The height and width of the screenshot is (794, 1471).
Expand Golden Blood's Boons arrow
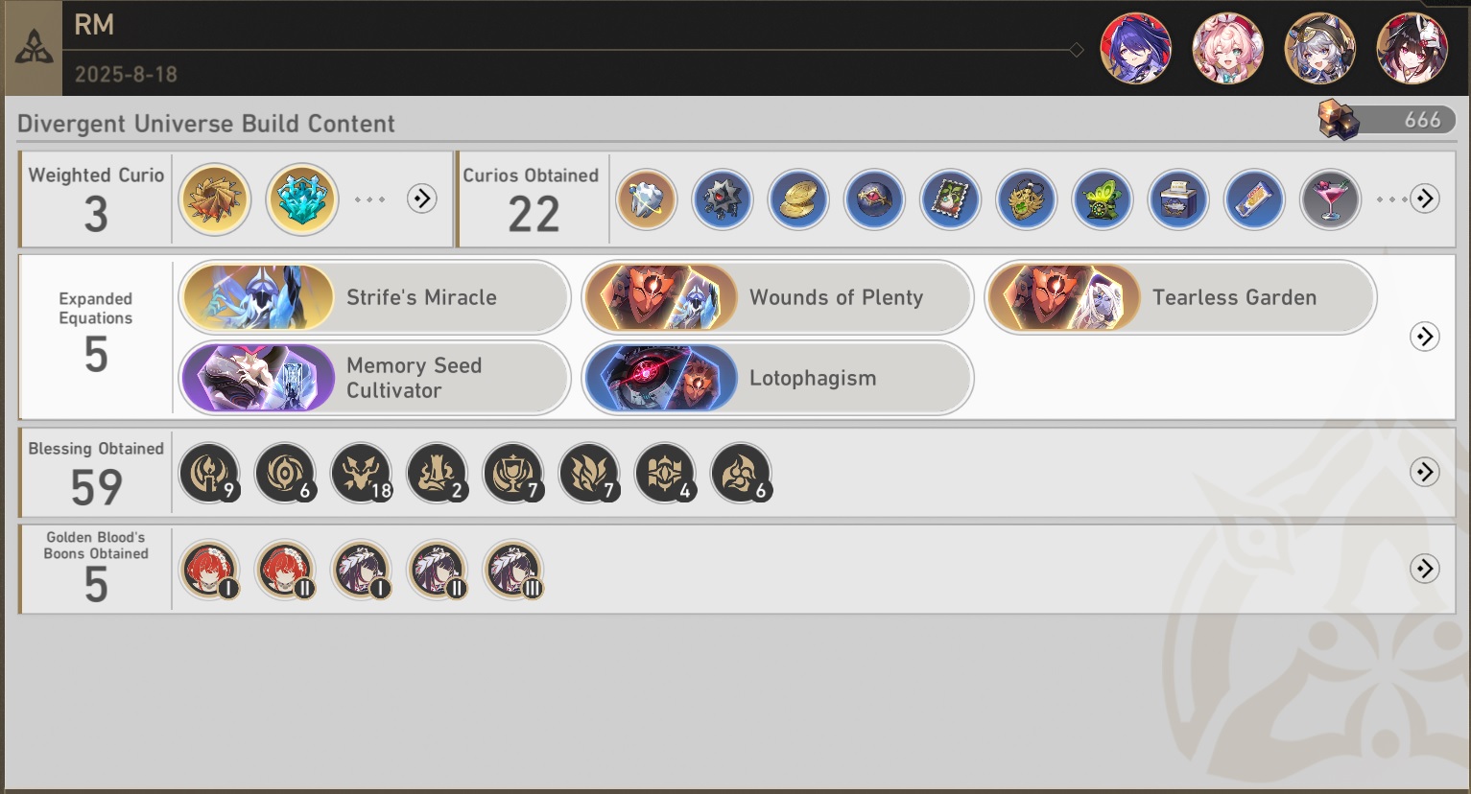1425,569
